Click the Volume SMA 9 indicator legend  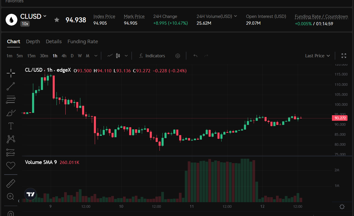coord(41,162)
